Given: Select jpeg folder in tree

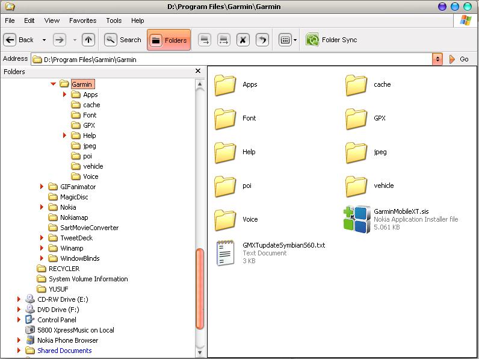Looking at the screenshot, I should coord(84,146).
